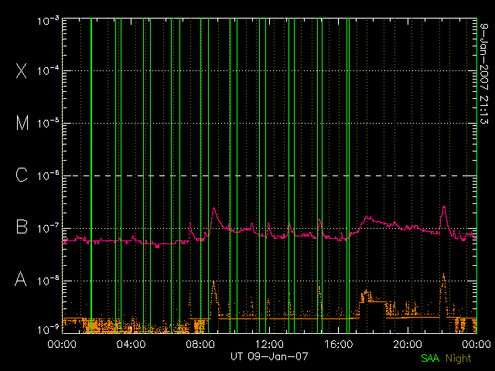495x371 pixels.
Task: Click the 04:00 time axis label
Action: (x=131, y=344)
